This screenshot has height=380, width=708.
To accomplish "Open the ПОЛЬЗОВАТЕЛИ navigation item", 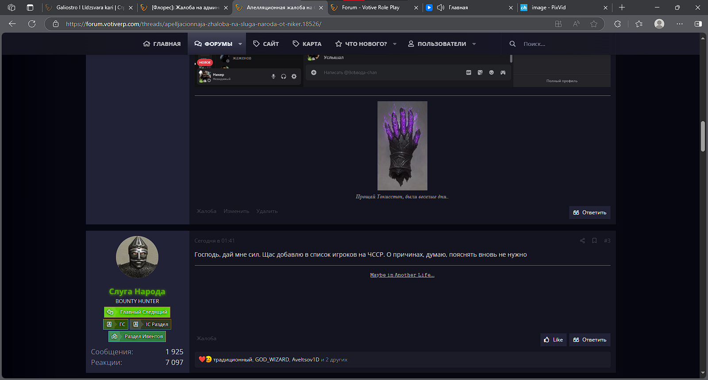I will 437,44.
